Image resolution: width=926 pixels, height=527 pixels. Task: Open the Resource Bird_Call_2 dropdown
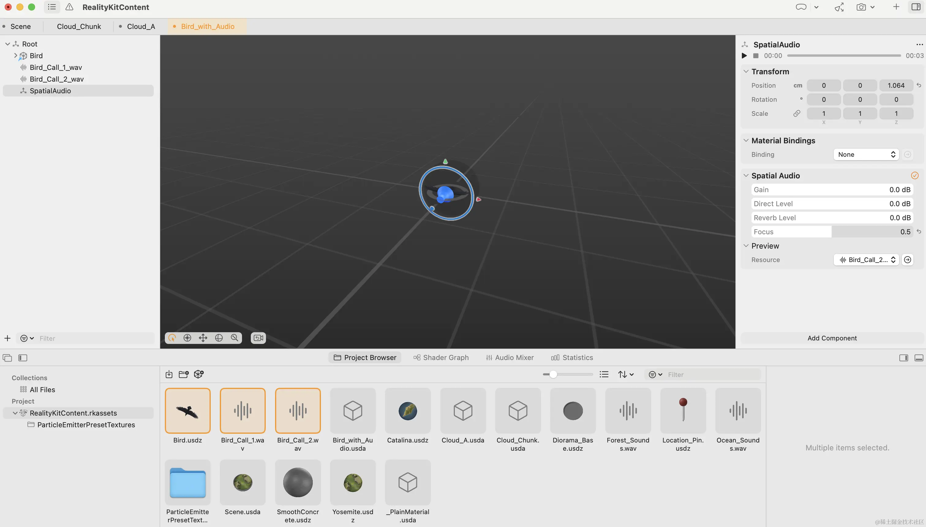[866, 260]
